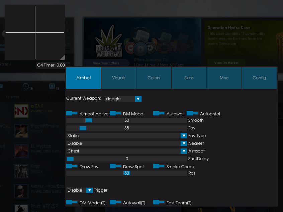Click the Rcs slider value 50

pos(127,173)
